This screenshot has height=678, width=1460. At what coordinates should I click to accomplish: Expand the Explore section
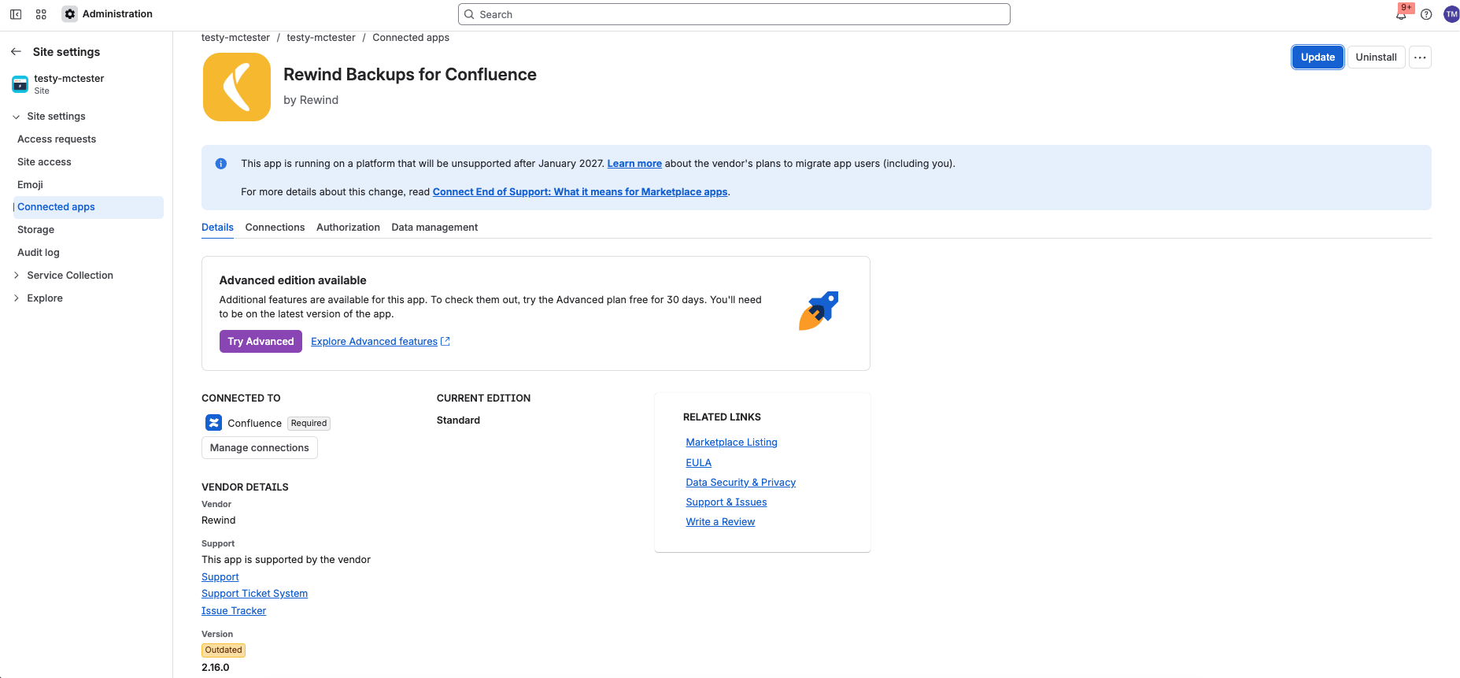tap(17, 298)
